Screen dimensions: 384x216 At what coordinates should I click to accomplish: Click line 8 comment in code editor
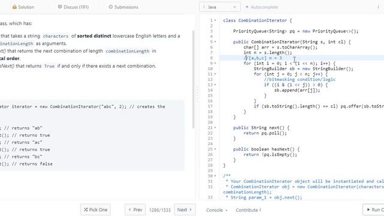263,58
